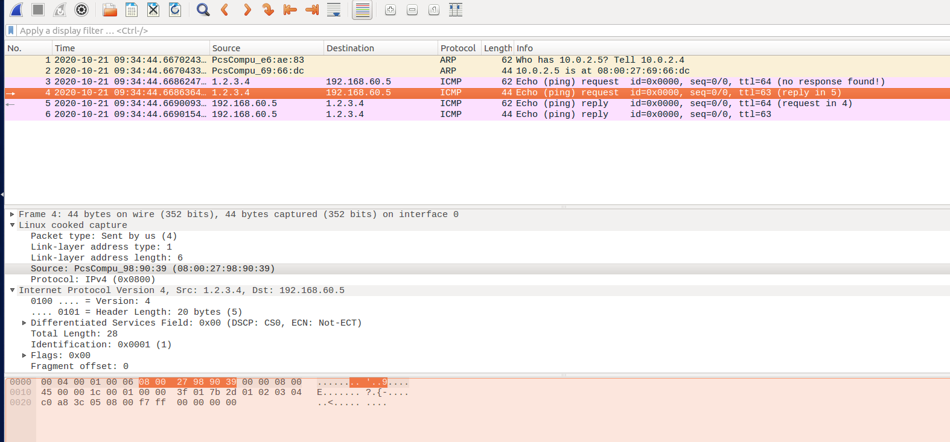Open a capture file folder icon

pos(109,10)
